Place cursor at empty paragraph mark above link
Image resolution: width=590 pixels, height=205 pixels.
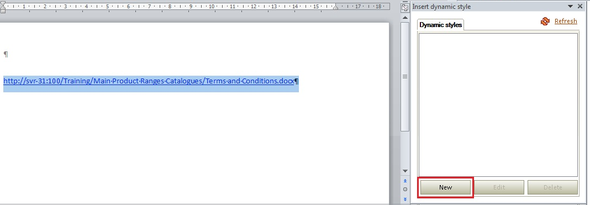(6, 55)
